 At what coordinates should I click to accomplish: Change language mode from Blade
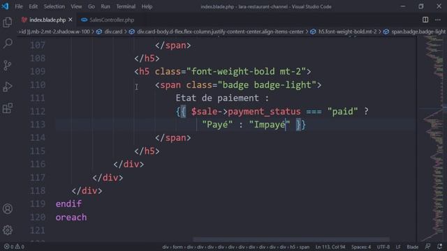[x=412, y=247]
